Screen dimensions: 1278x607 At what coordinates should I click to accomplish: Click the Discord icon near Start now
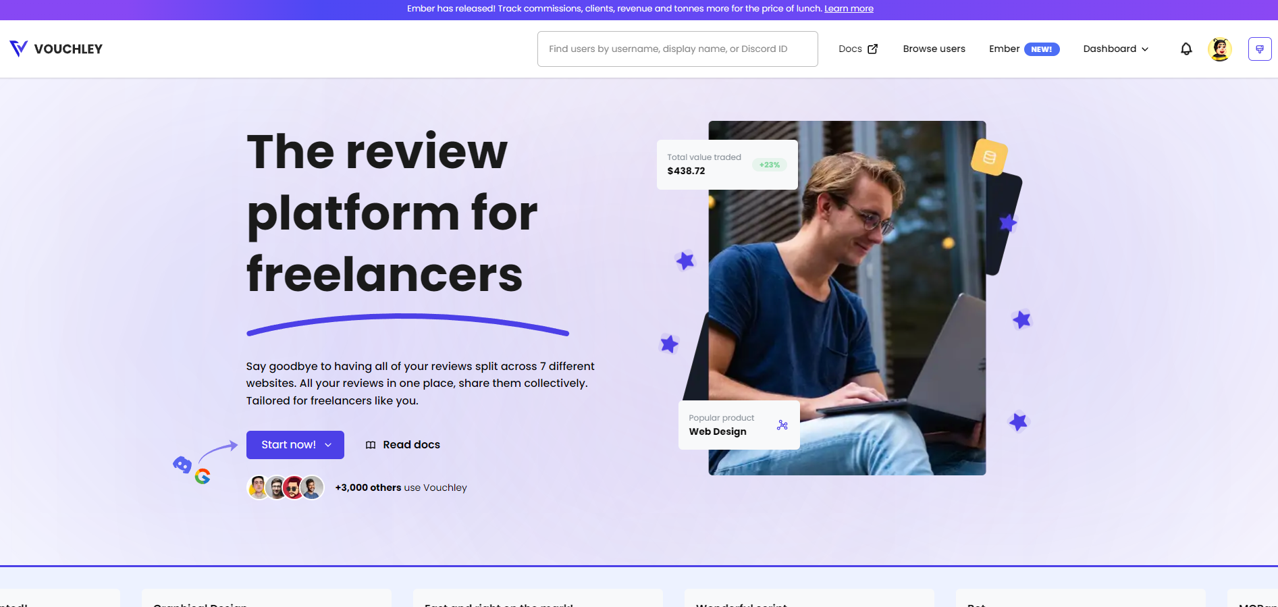182,465
